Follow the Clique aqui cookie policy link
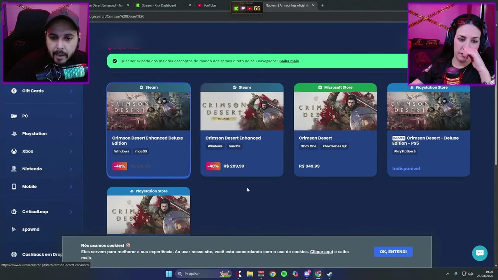Image resolution: width=498 pixels, height=280 pixels. [321, 252]
